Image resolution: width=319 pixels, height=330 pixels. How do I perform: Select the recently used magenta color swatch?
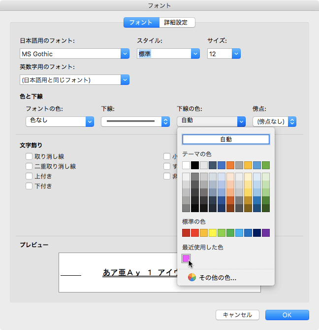point(186,258)
